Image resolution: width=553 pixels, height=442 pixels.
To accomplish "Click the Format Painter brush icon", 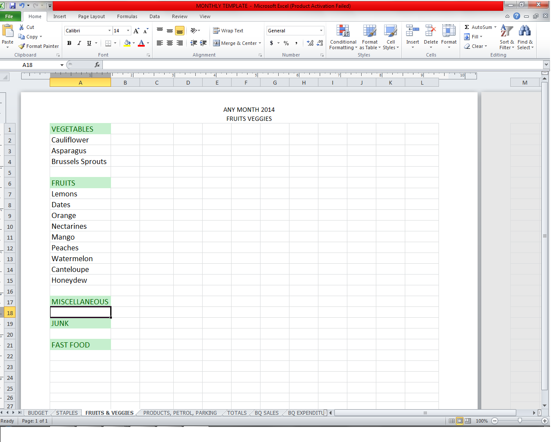I will click(x=22, y=46).
